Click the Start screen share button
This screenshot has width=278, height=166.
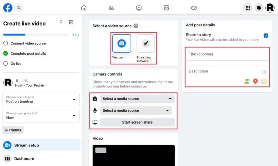point(137,122)
